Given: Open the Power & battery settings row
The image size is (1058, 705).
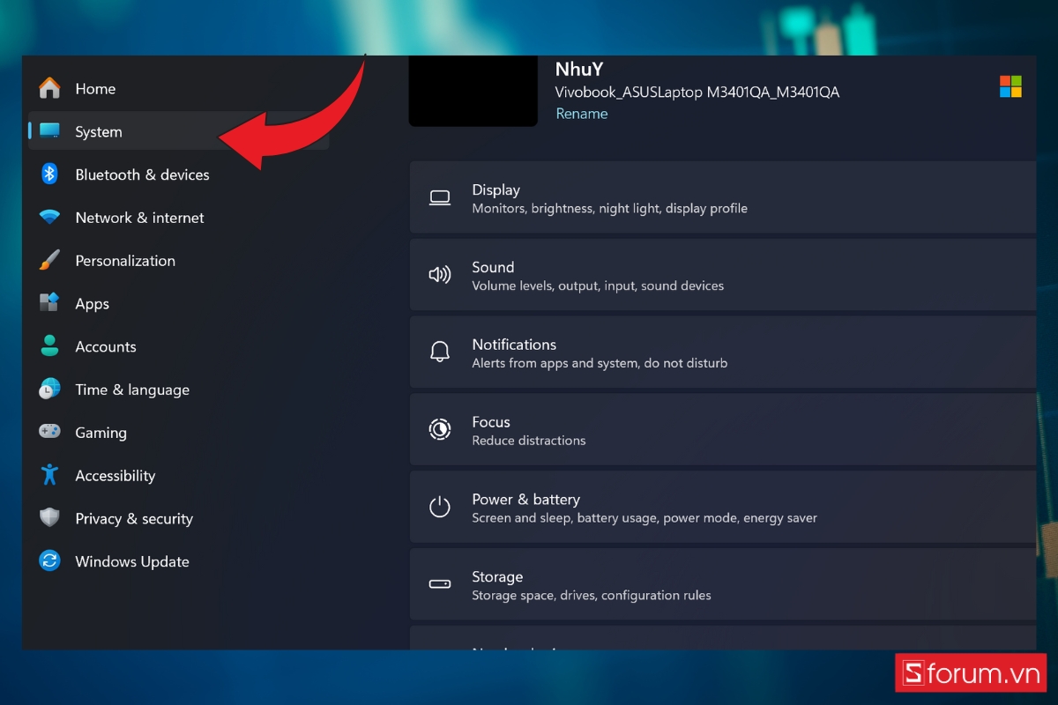Looking at the screenshot, I should point(723,507).
